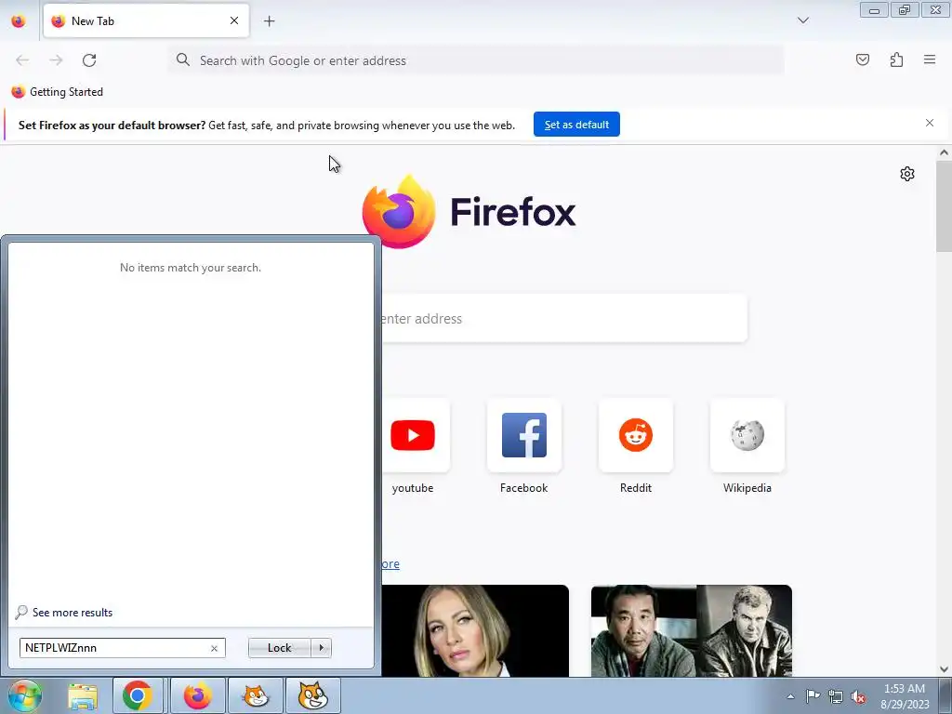The height and width of the screenshot is (714, 952).
Task: Click the Lock button
Action: pos(279,648)
